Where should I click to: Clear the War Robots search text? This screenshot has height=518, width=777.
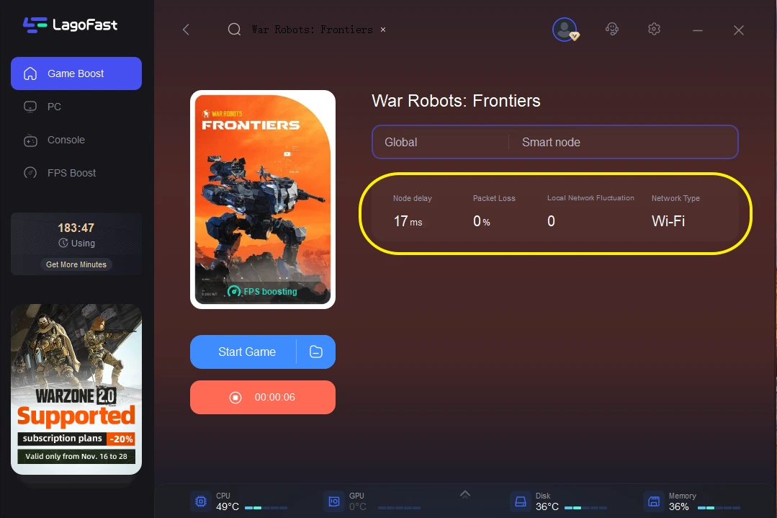pyautogui.click(x=383, y=30)
